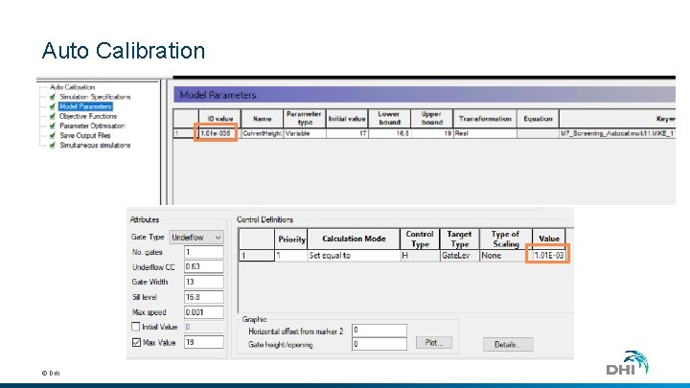Click the Calculation Mode column header

(354, 239)
